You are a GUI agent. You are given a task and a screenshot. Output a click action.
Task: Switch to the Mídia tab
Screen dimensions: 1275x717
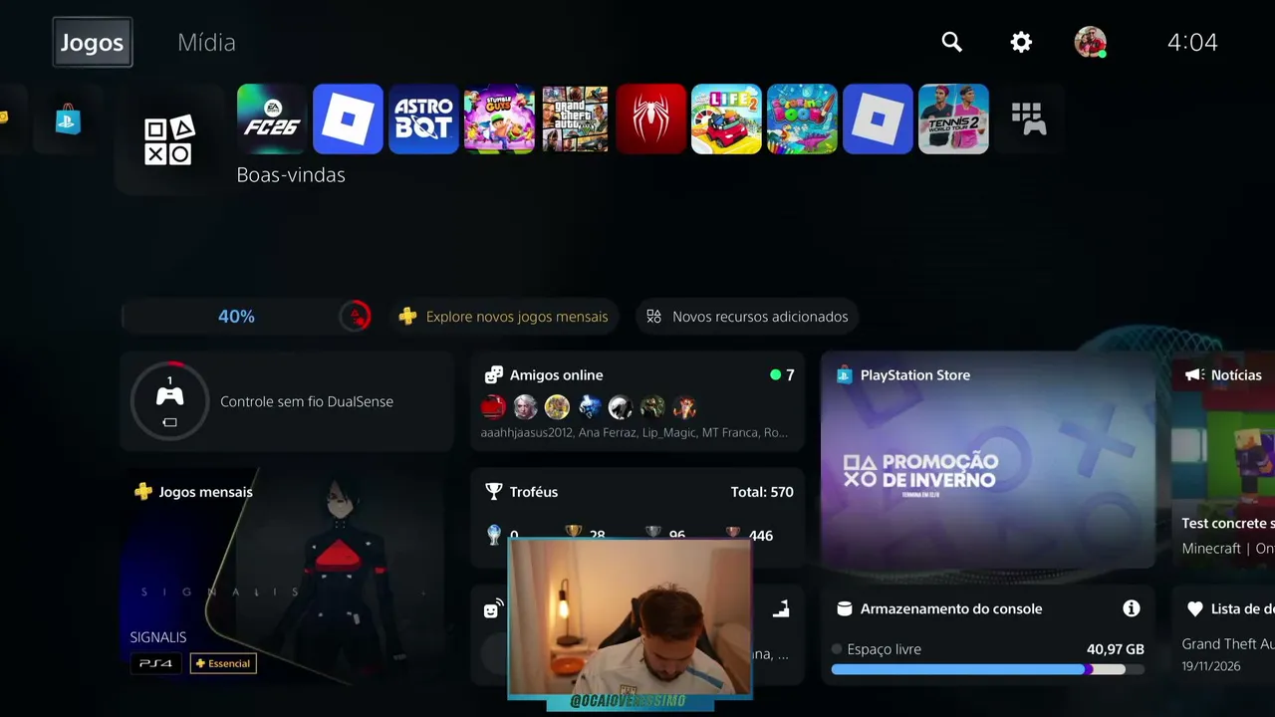206,42
